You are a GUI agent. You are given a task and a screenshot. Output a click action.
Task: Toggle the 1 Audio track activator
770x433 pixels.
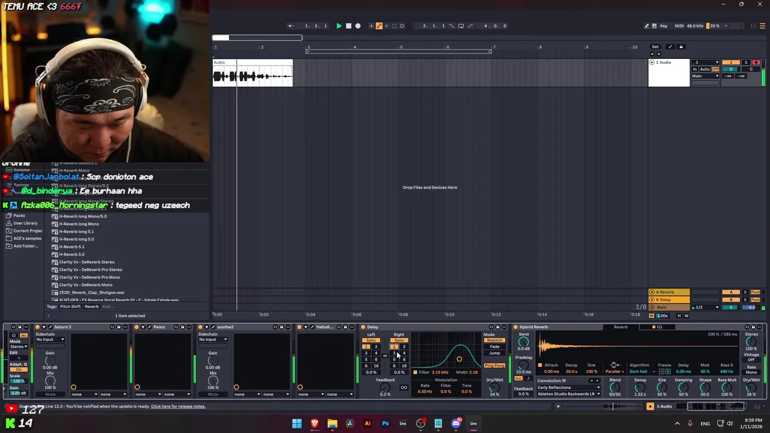731,63
